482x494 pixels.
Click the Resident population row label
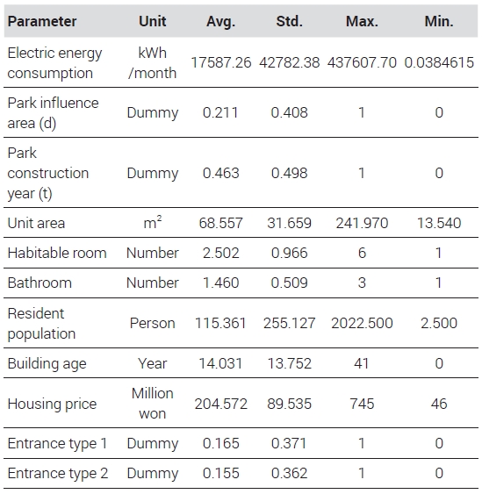pos(41,324)
